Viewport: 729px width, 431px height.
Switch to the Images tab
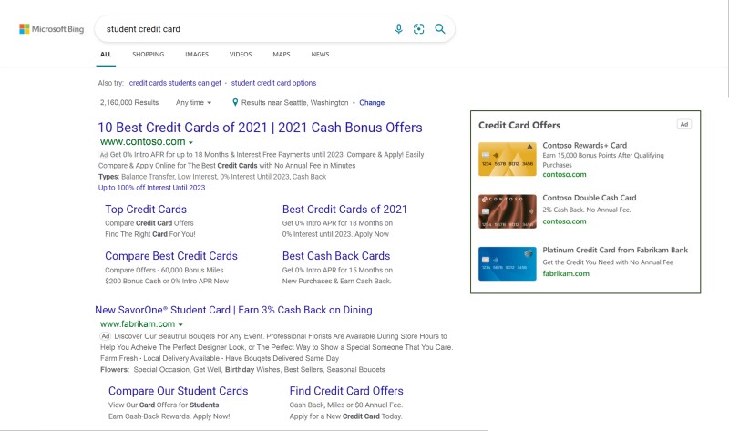click(197, 55)
